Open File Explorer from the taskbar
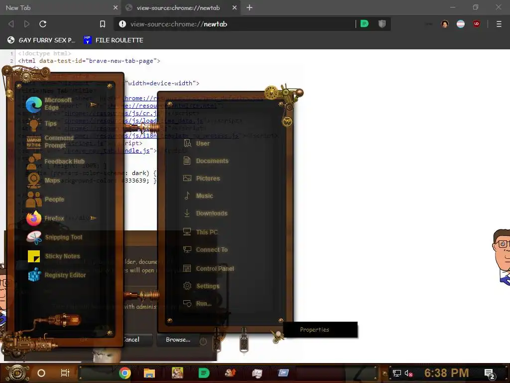This screenshot has width=510, height=383. (149, 373)
